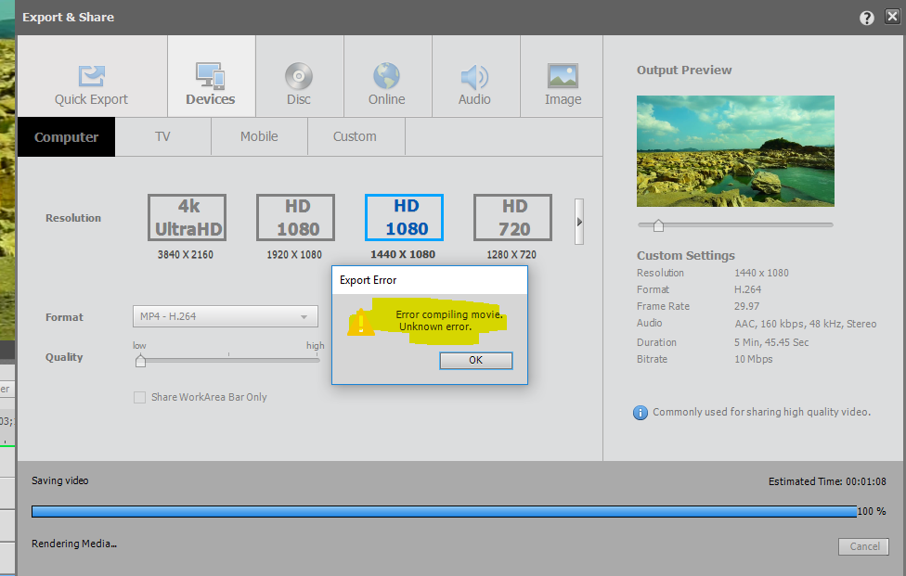Screen dimensions: 906x576
Task: Click the Output Preview scrubber handle
Action: (658, 225)
